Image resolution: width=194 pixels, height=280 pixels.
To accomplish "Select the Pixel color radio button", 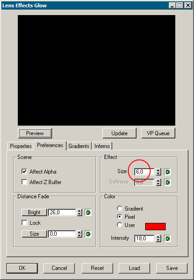I will [120, 217].
